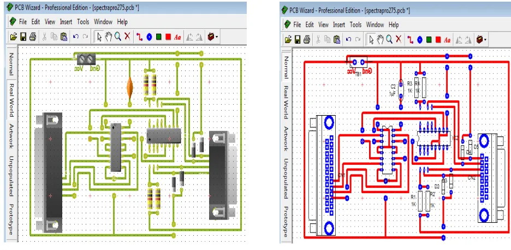Image resolution: width=511 pixels, height=250 pixels.
Task: Switch to Unpopulated tab in right window
Action: [286, 178]
